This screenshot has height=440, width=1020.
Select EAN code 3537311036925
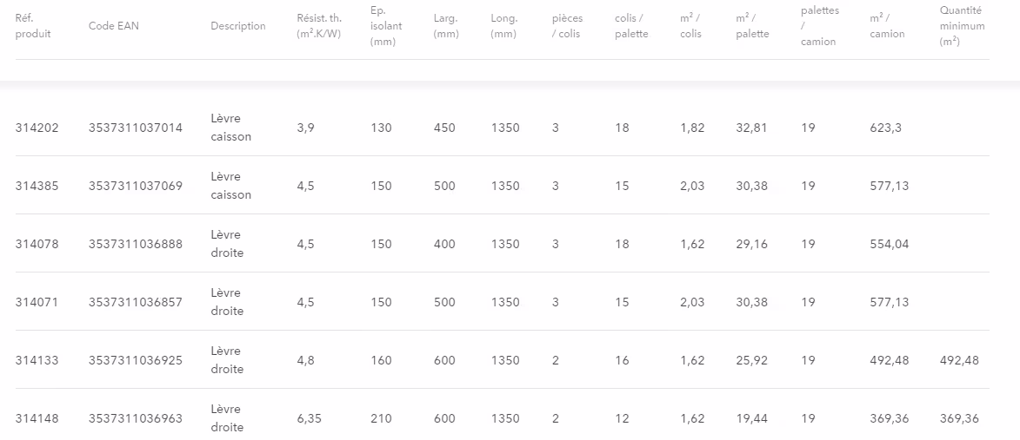[x=135, y=360]
